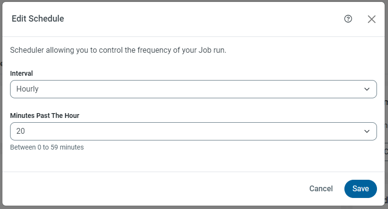
Task: Click the word "Scheduler" in the description
Action: pos(27,50)
